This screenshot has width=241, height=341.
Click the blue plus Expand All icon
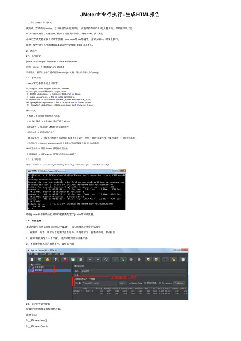(x=90, y=259)
